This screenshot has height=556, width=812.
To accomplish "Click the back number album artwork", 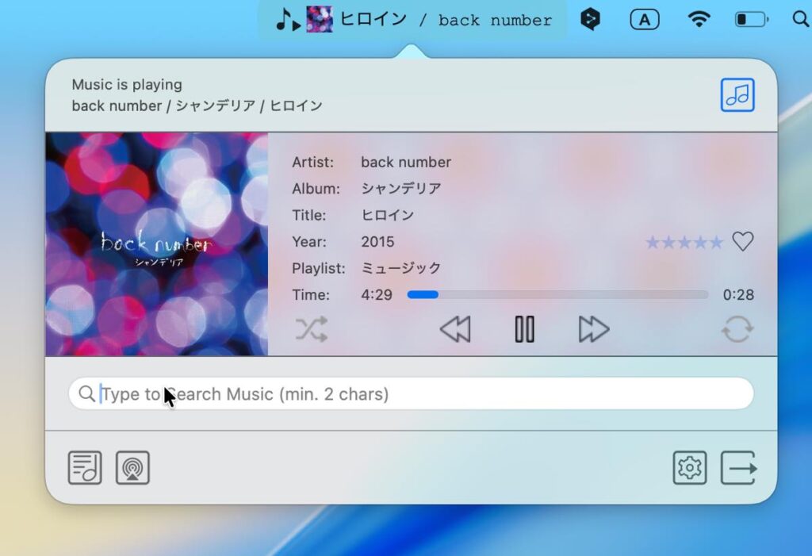I will click(156, 244).
